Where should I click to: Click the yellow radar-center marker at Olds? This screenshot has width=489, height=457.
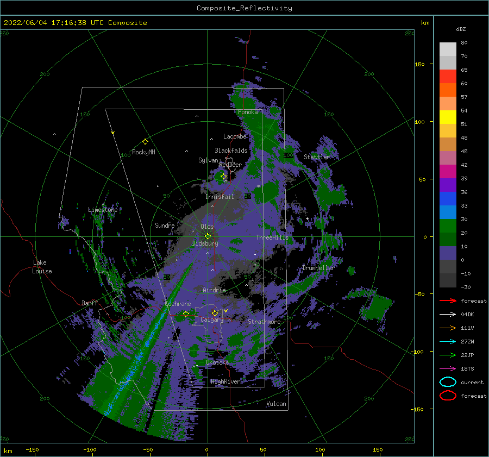pos(208,236)
